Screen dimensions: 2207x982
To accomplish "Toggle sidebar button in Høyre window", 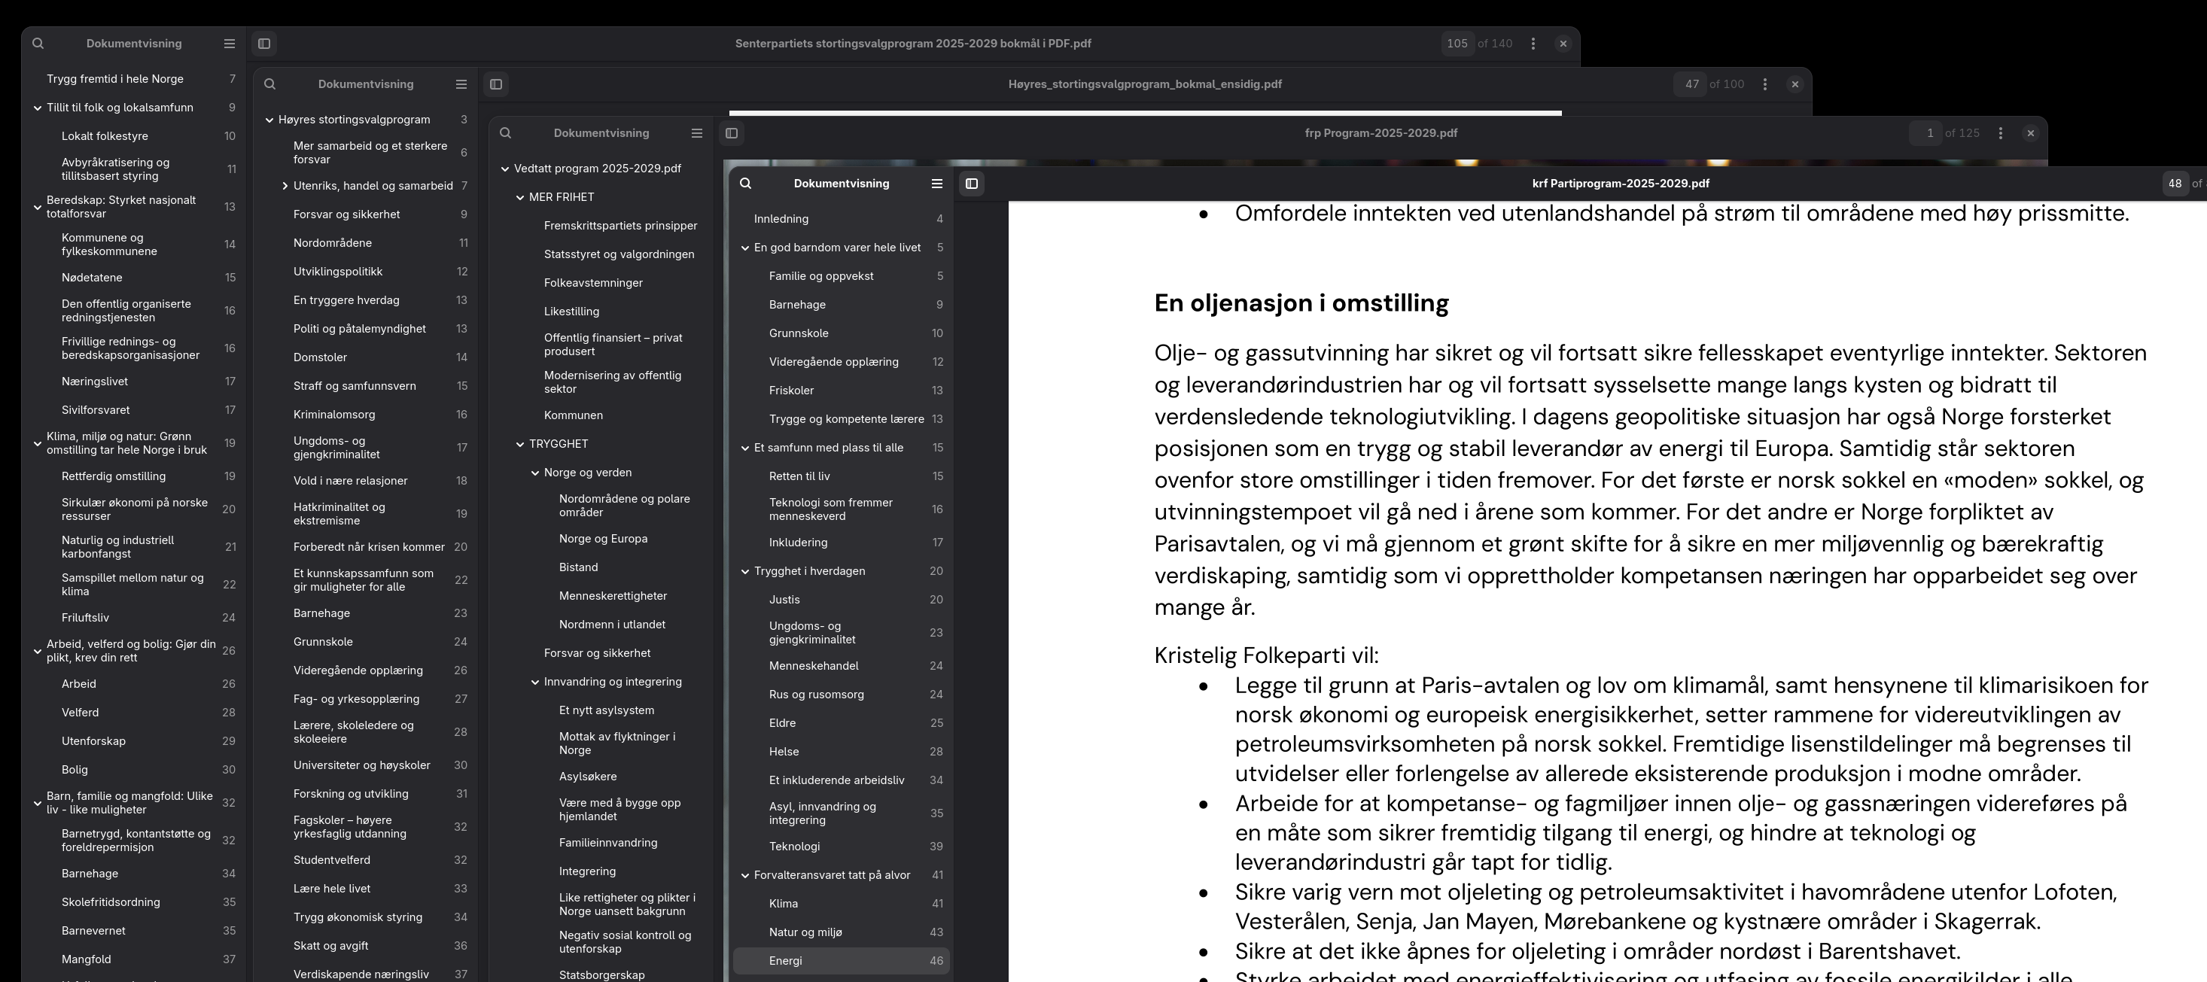I will 496,84.
